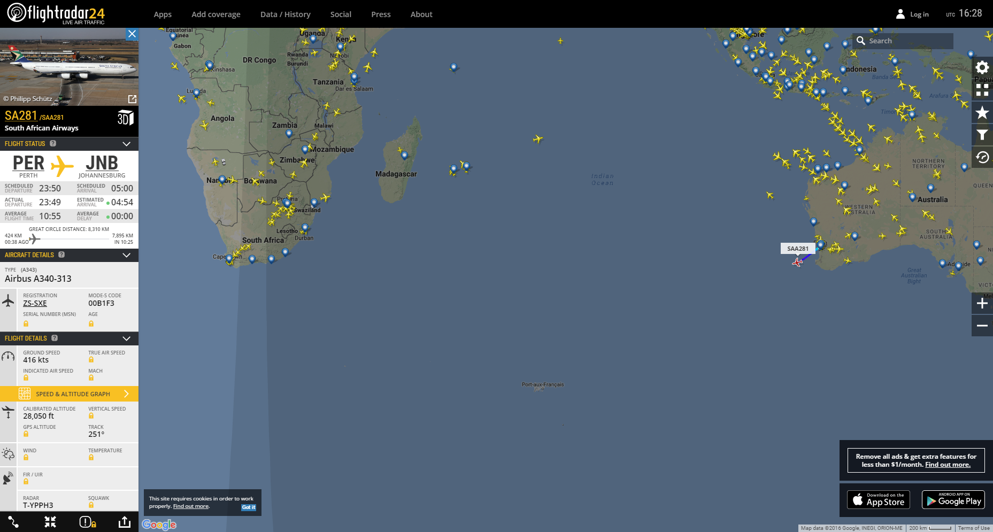Open the alert icon with lock
The width and height of the screenshot is (993, 532).
(x=88, y=522)
